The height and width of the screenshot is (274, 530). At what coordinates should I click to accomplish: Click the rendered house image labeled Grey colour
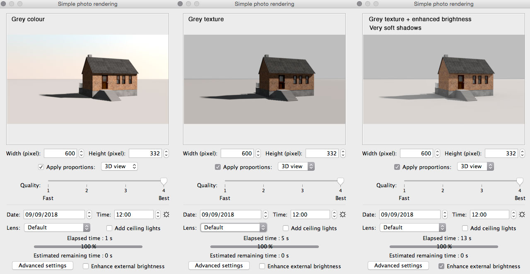coord(88,79)
